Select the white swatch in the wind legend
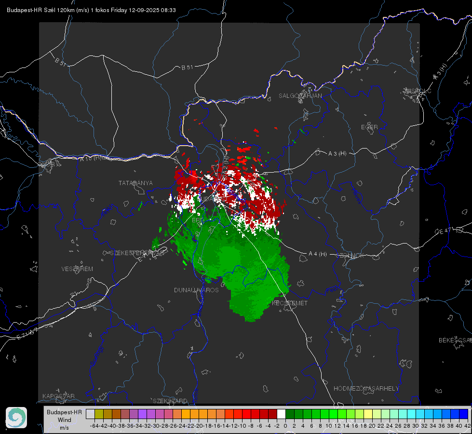 (x=281, y=414)
